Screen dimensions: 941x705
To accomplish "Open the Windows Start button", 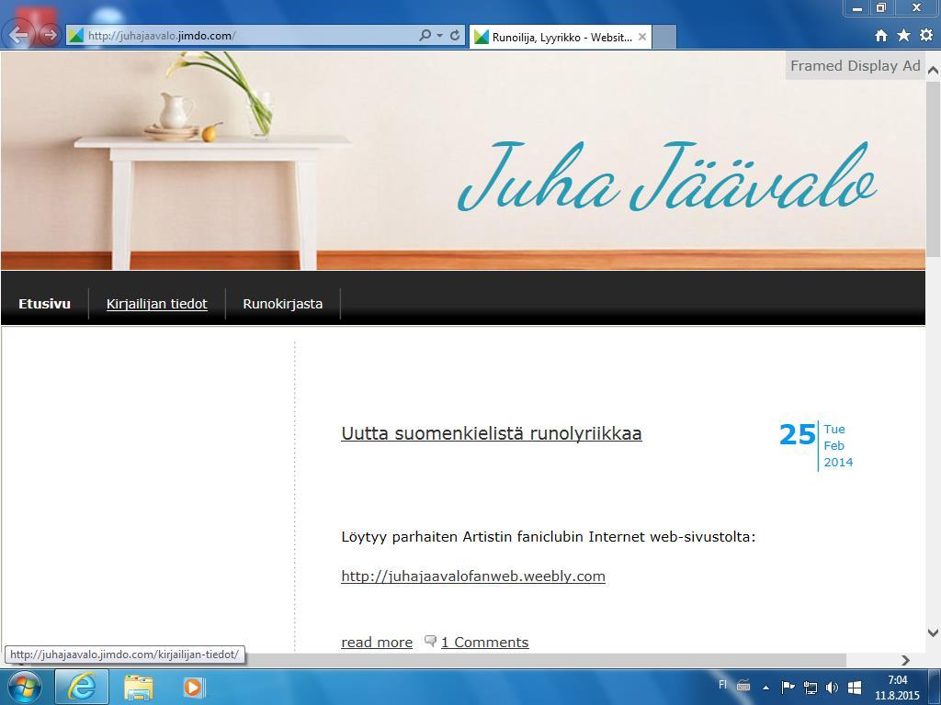I will pyautogui.click(x=24, y=687).
